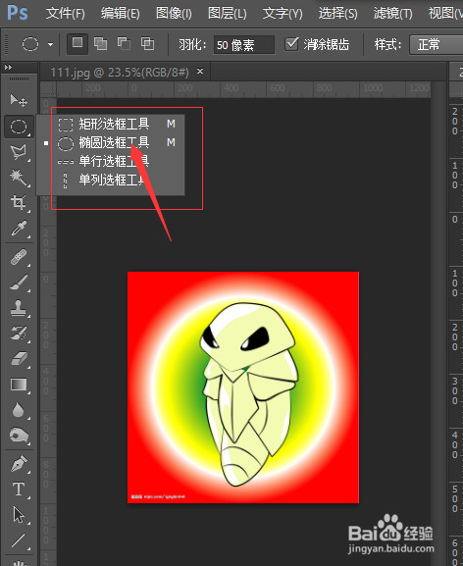The image size is (463, 566).
Task: Select the Line tool
Action: [x=19, y=540]
